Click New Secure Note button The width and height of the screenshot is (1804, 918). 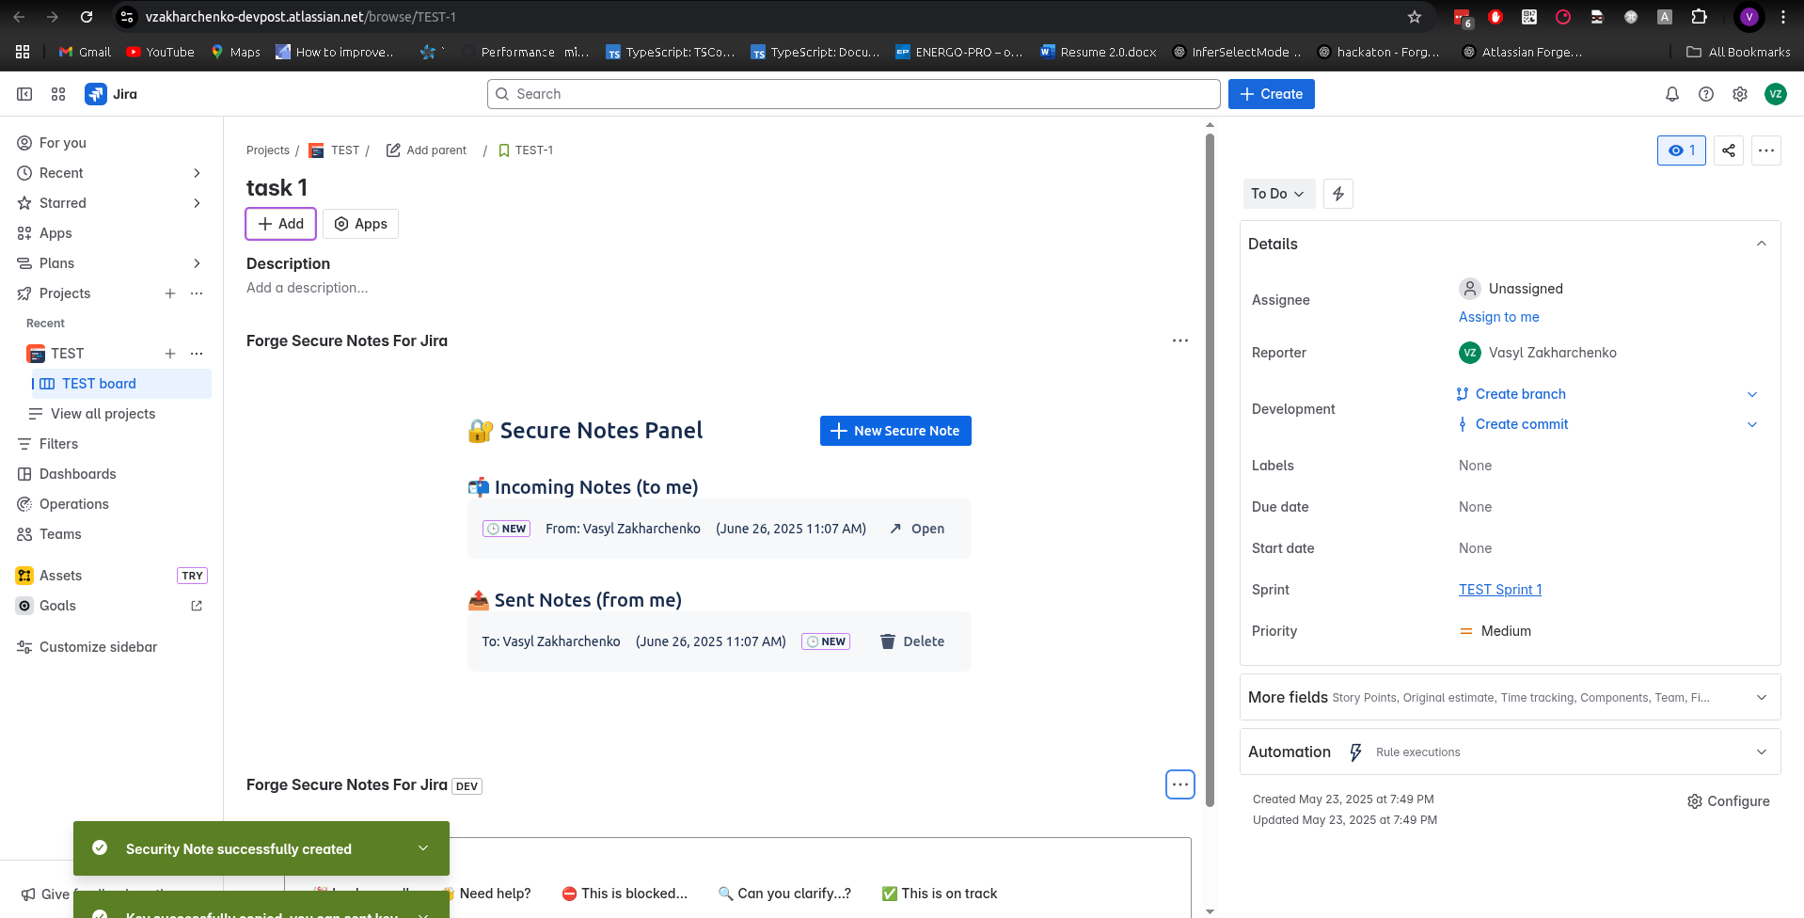895,431
